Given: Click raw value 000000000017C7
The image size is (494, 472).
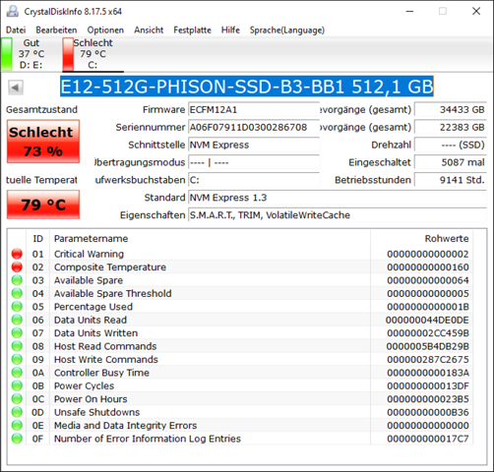Looking at the screenshot, I should [x=428, y=439].
